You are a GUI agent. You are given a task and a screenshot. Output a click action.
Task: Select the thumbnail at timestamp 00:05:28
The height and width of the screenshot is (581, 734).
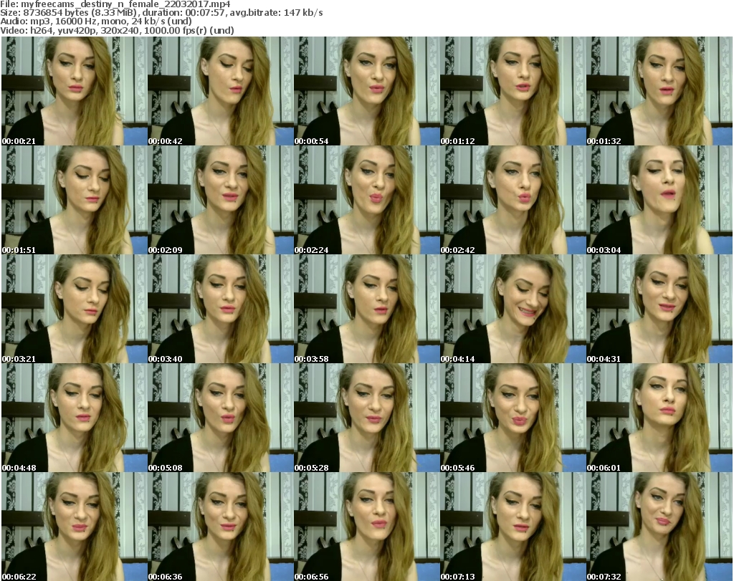(366, 418)
